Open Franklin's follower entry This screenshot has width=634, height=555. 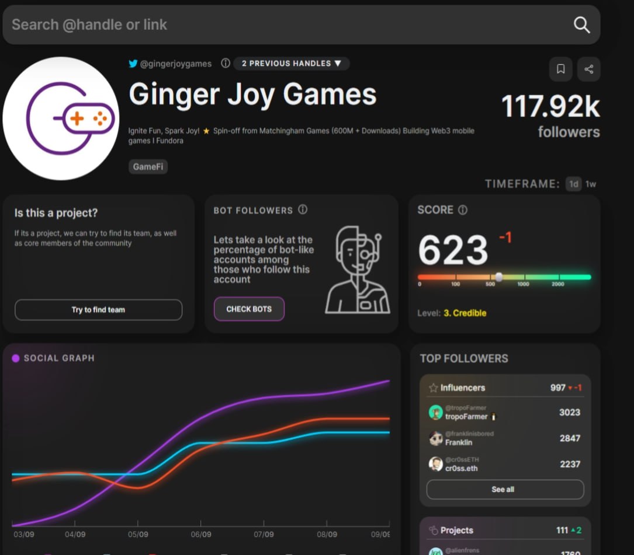tap(505, 438)
